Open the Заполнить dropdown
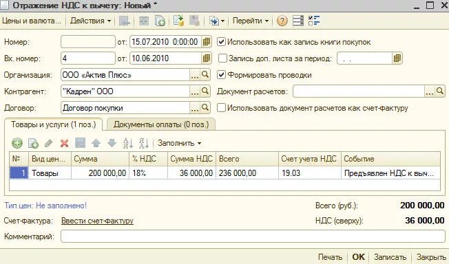 pyautogui.click(x=179, y=143)
